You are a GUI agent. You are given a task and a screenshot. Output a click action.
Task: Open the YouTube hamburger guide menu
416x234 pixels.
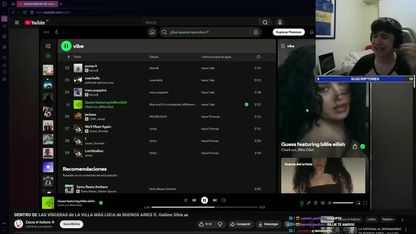coord(17,22)
